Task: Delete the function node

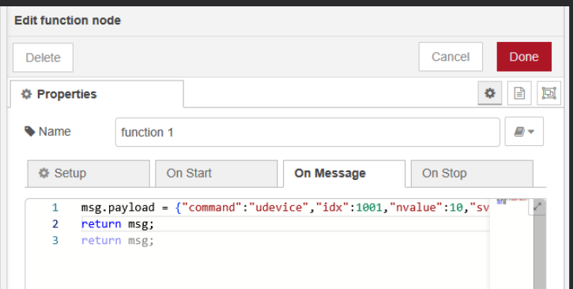Action: (x=43, y=58)
